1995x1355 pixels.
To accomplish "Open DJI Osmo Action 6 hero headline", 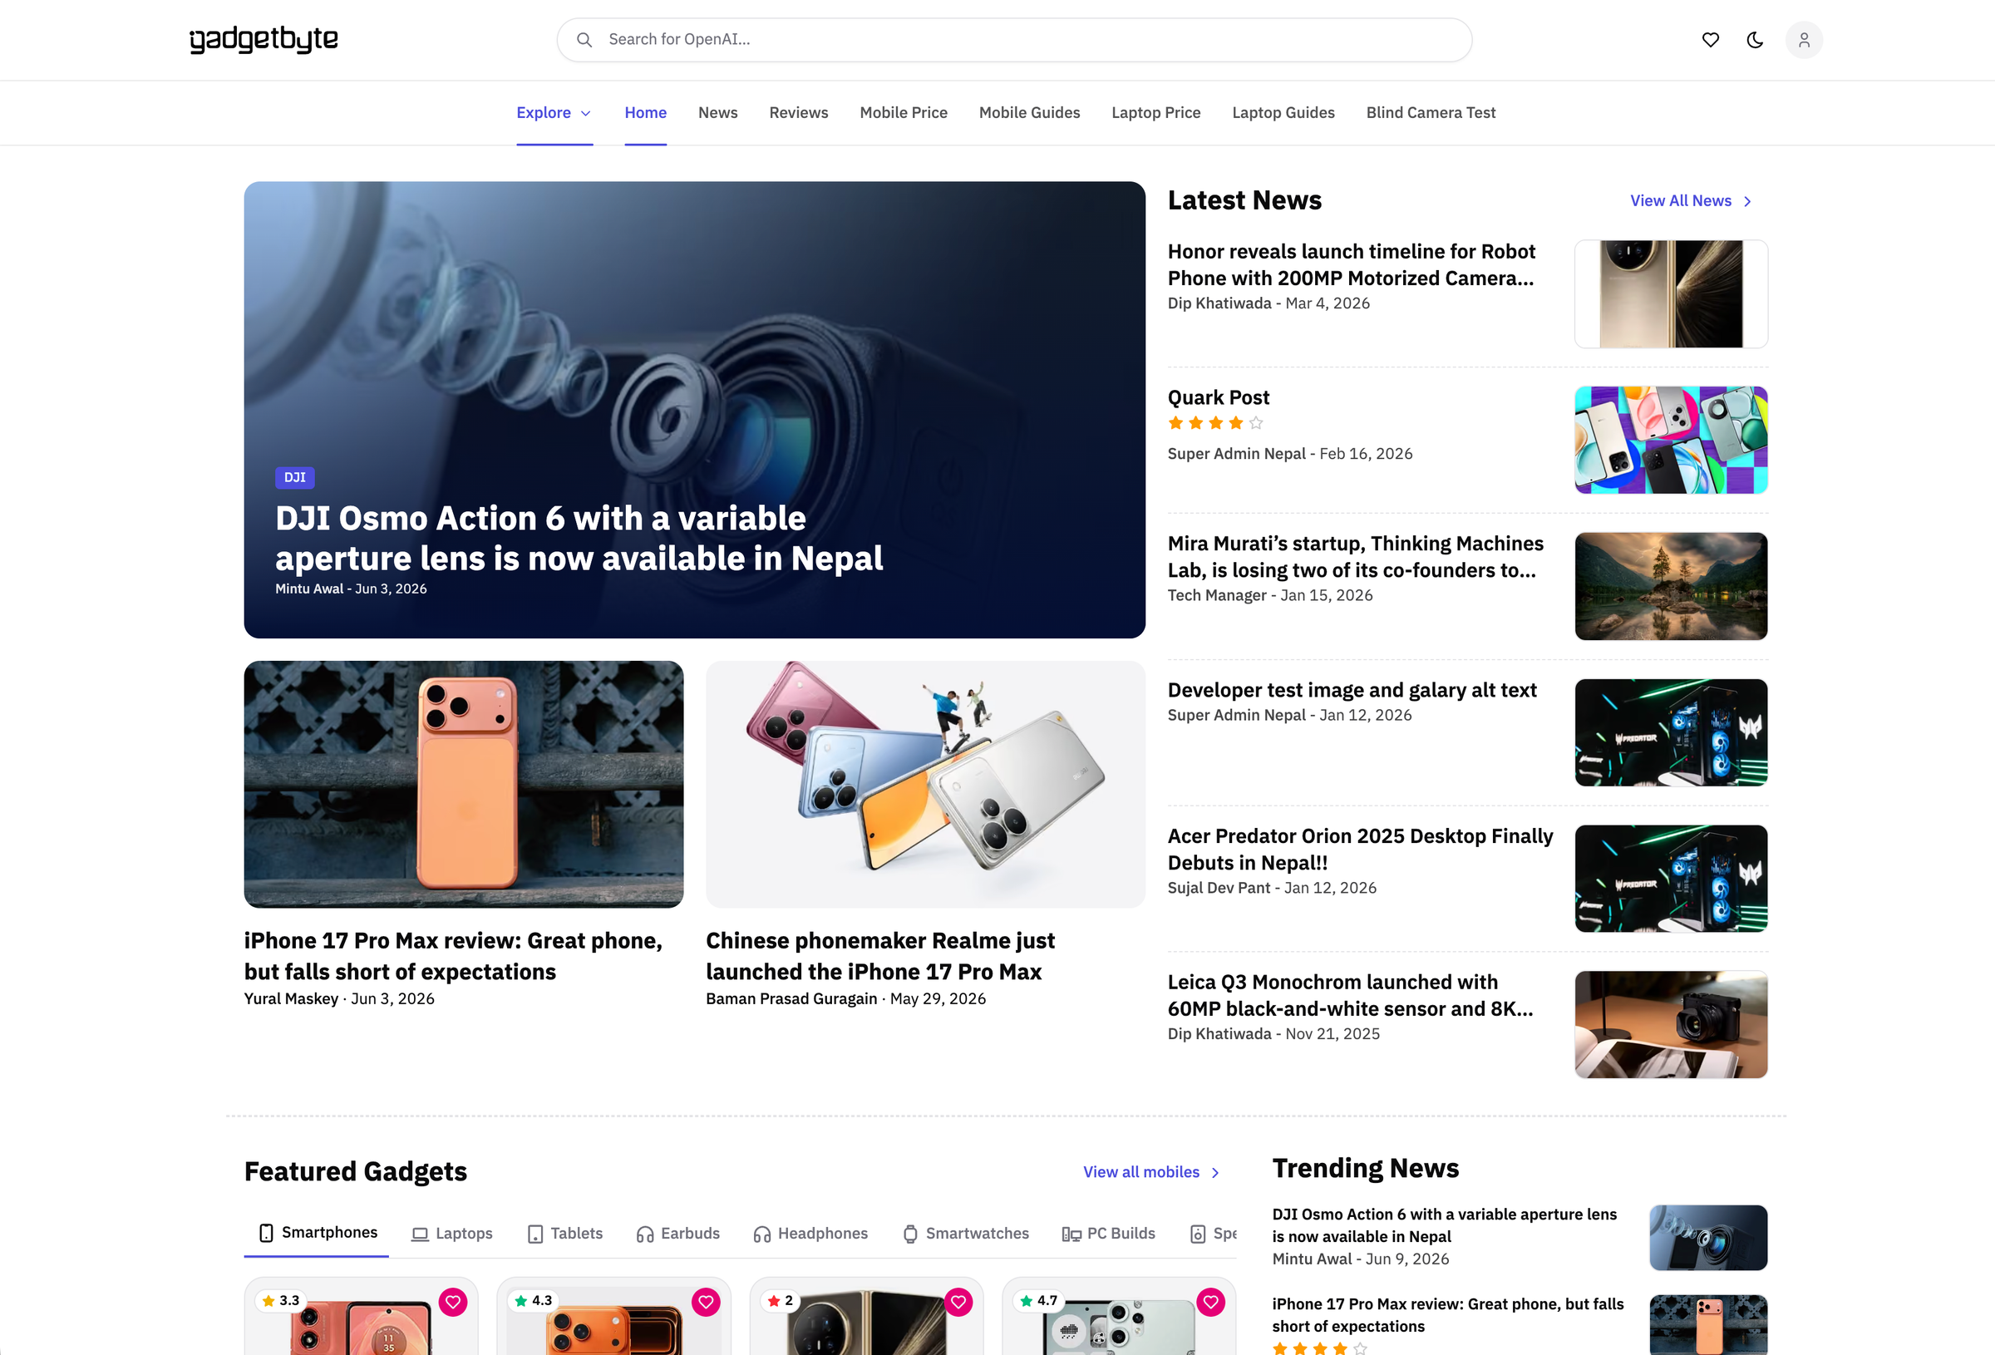I will [x=579, y=539].
